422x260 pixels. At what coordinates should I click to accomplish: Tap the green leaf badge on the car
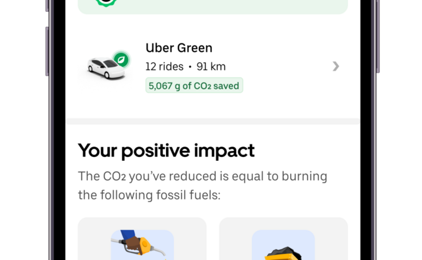pyautogui.click(x=121, y=60)
